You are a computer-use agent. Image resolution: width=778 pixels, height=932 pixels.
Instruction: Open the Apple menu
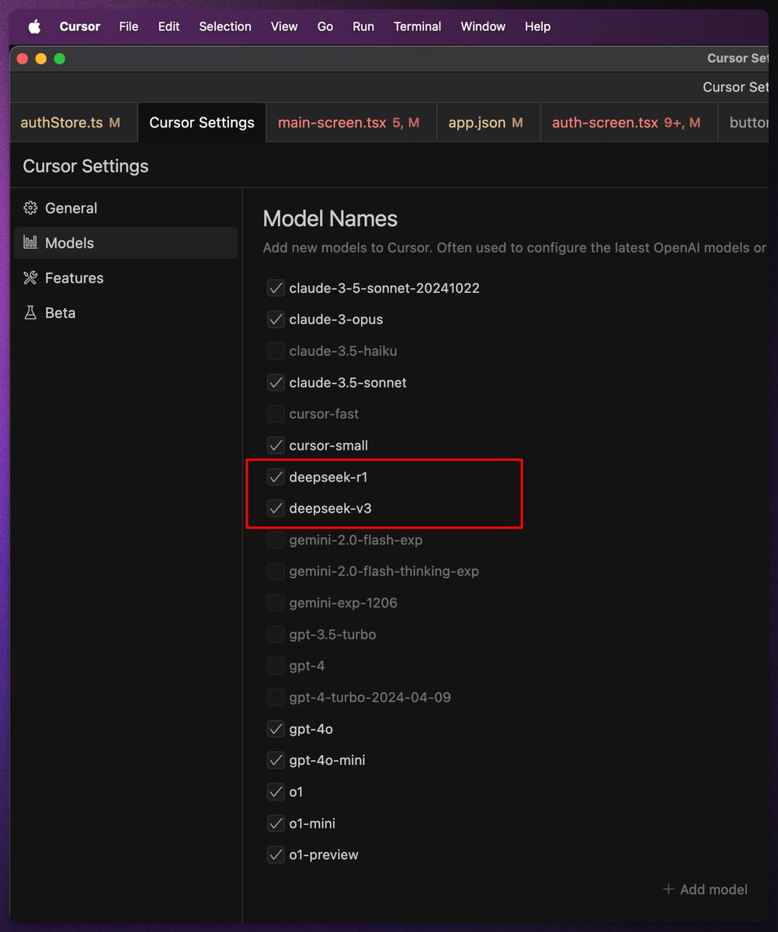click(x=34, y=26)
